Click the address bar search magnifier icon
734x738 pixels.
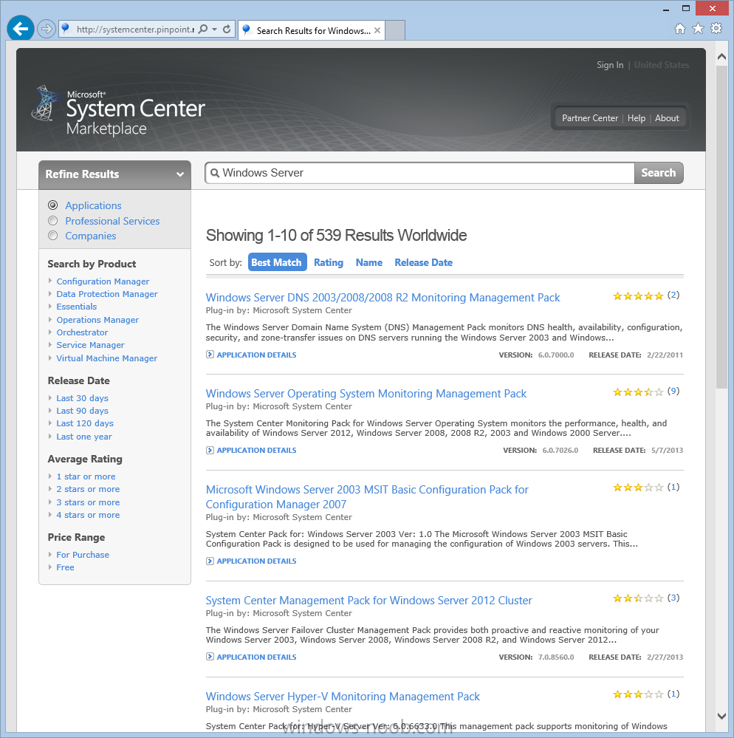203,30
